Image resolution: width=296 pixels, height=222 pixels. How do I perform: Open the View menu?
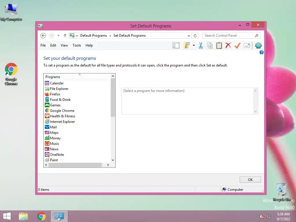click(64, 45)
